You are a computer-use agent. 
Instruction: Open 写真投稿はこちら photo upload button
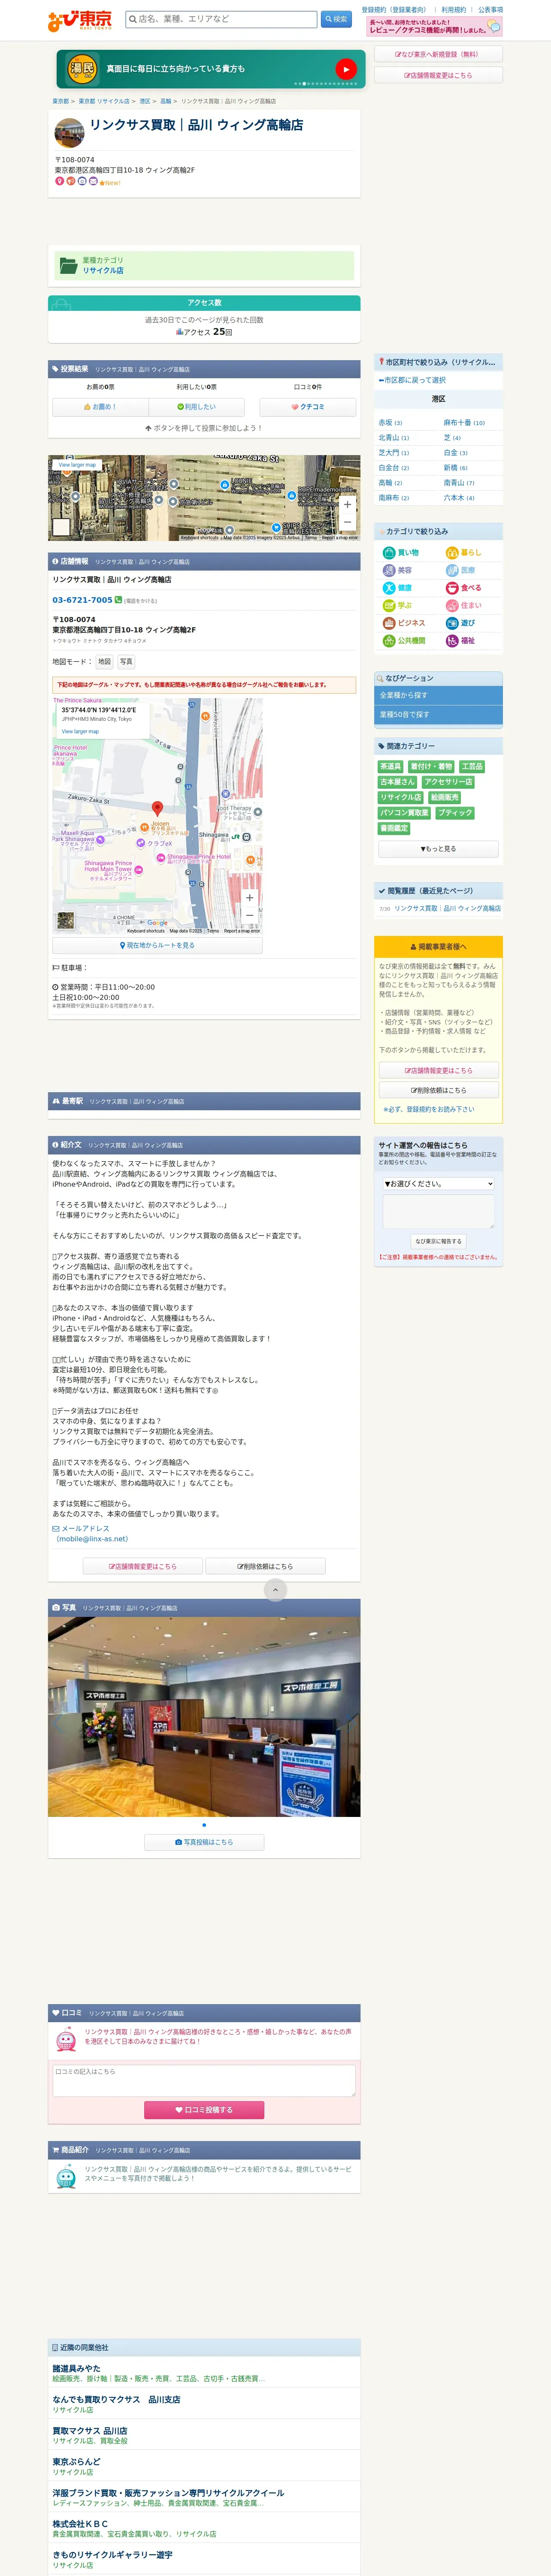[x=204, y=1842]
